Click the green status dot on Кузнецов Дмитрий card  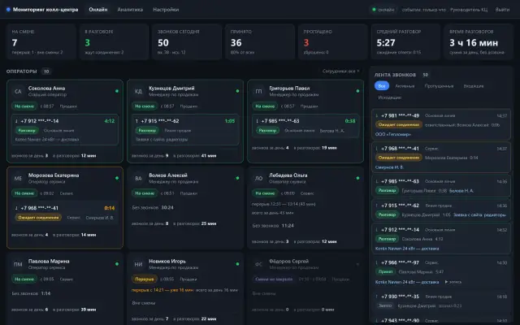[237, 91]
